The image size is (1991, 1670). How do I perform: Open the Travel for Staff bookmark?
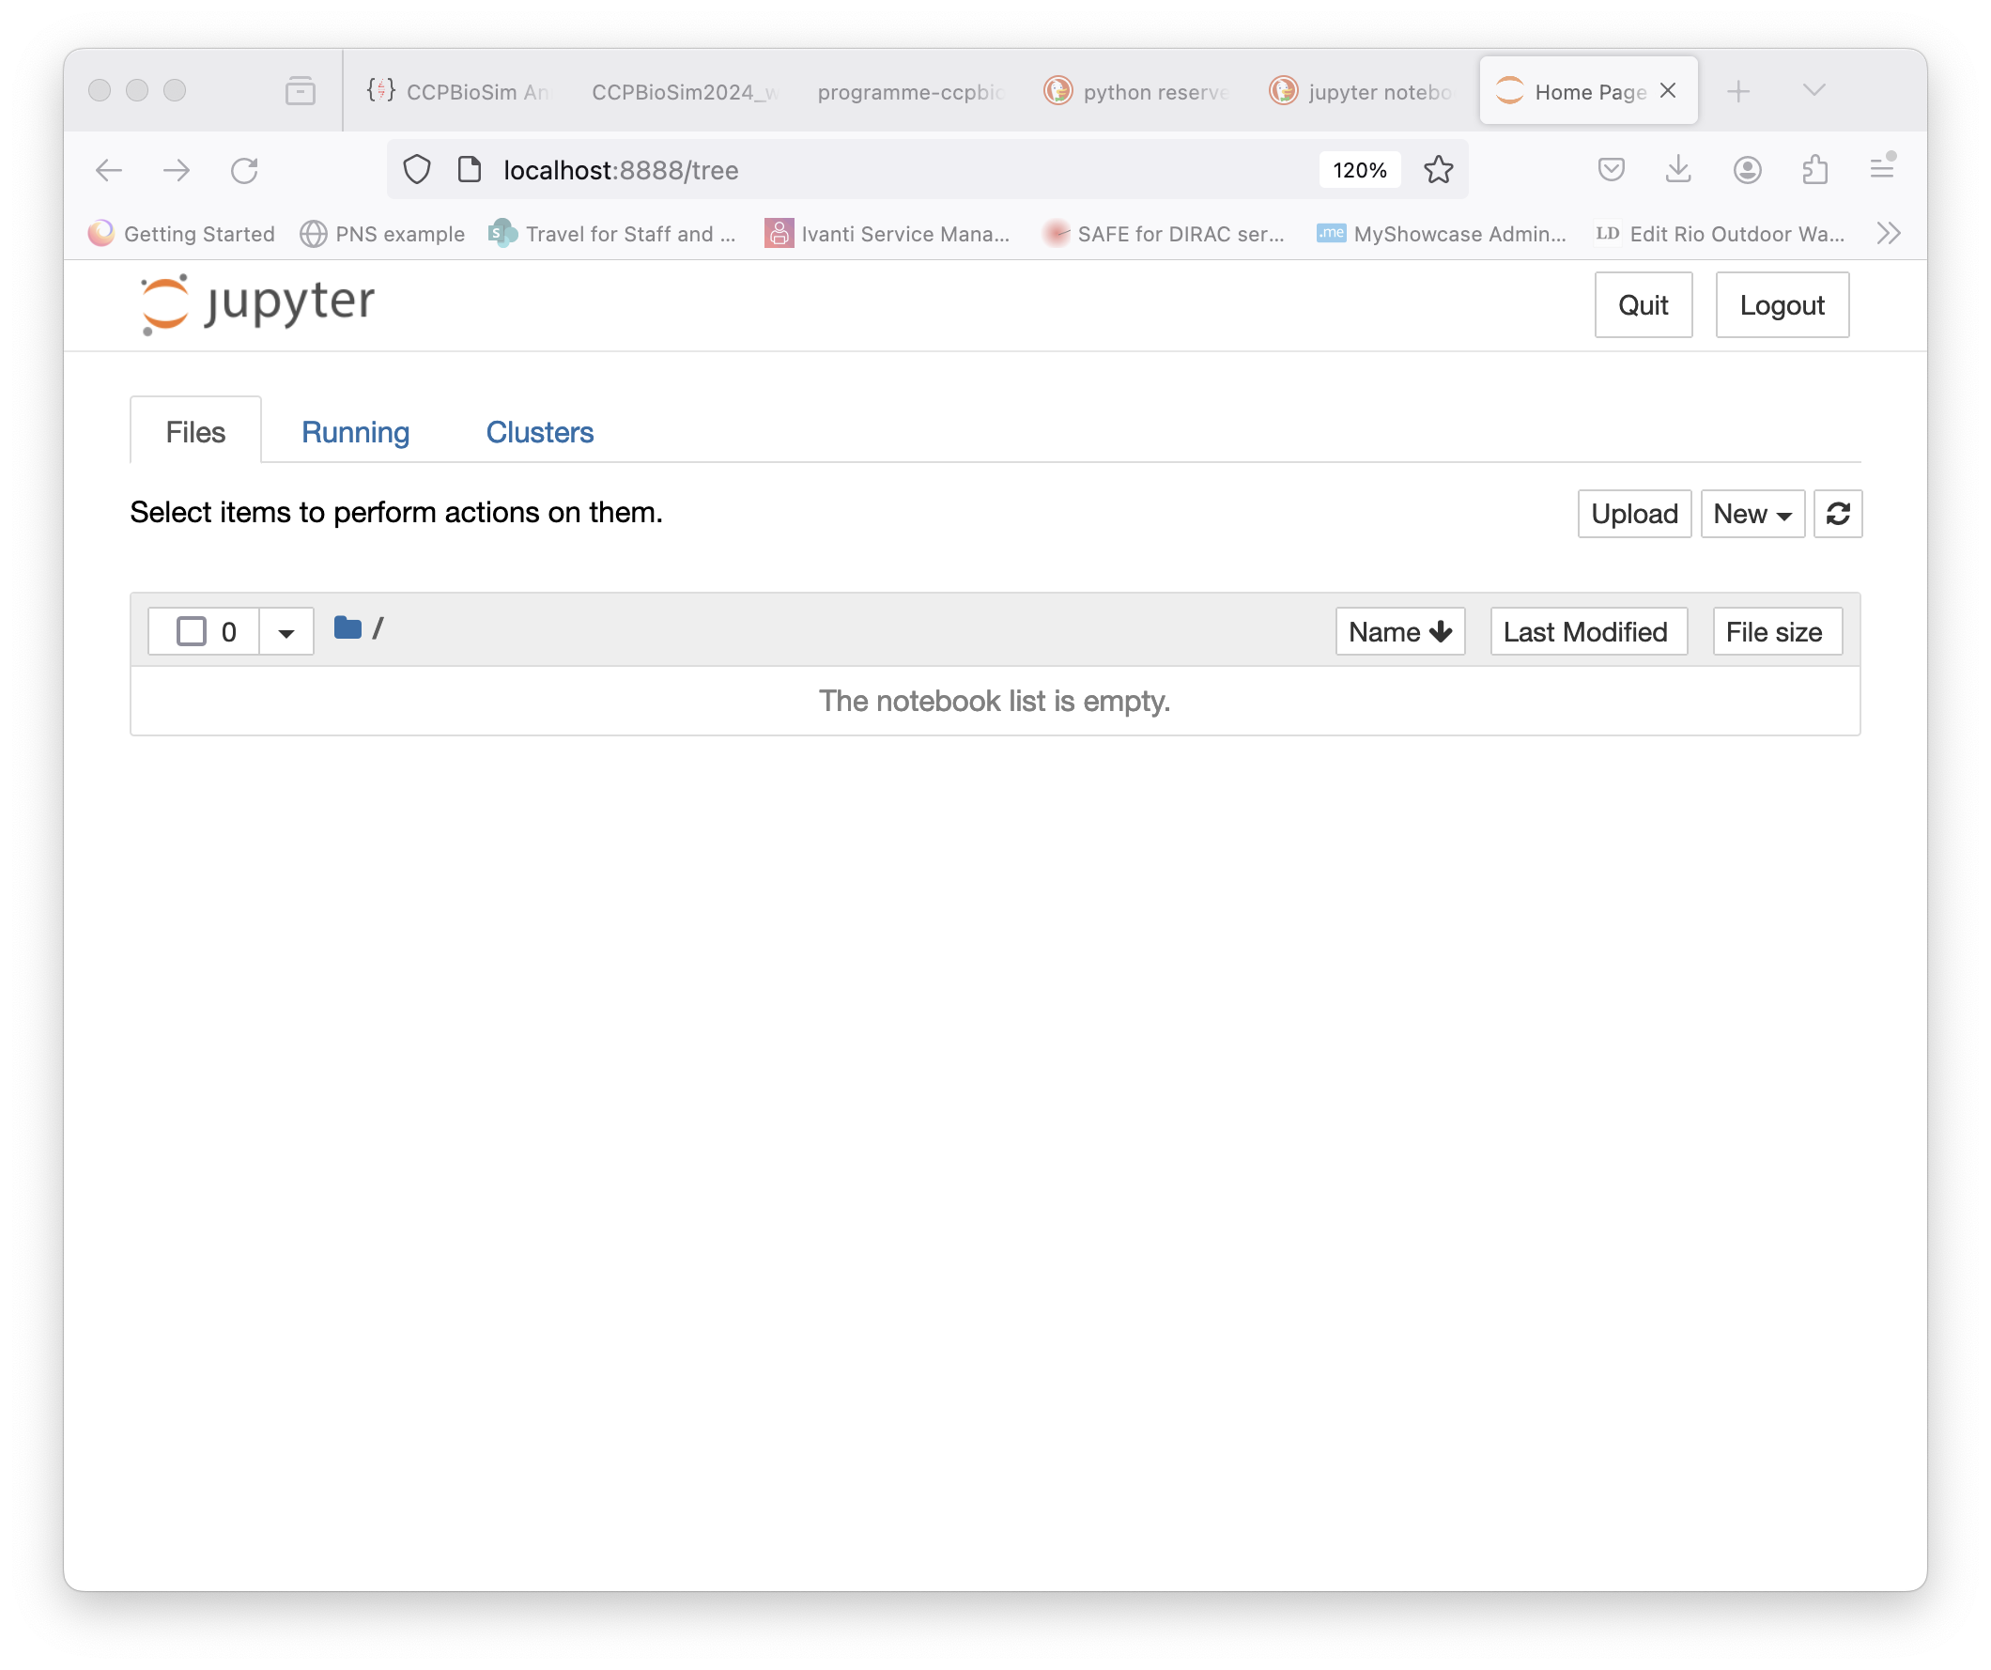(612, 233)
